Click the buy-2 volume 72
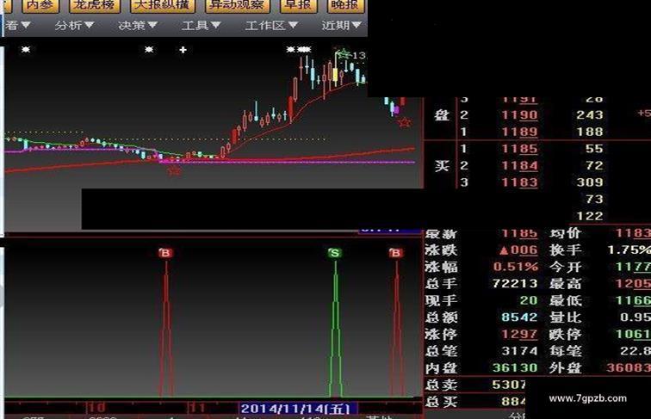Viewport: 651px width, 419px height. (594, 166)
